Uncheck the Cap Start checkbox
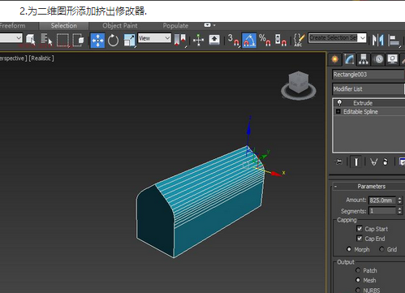The image size is (405, 293). (x=360, y=229)
